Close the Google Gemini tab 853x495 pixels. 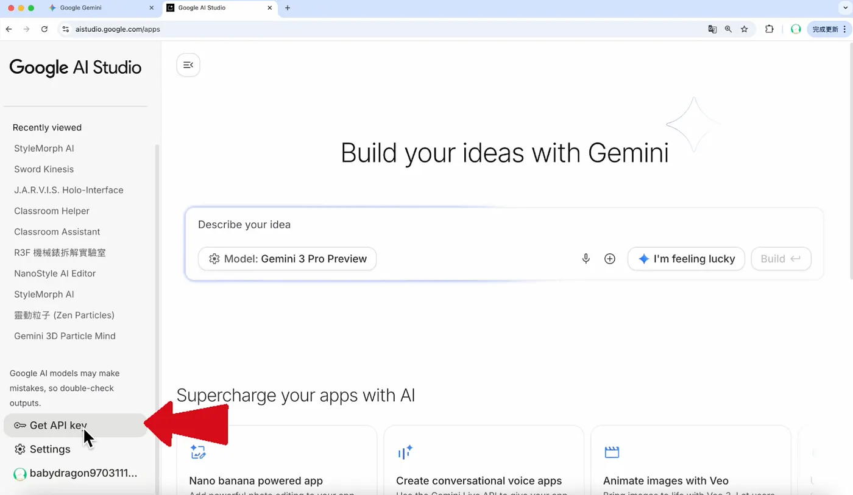pos(152,8)
